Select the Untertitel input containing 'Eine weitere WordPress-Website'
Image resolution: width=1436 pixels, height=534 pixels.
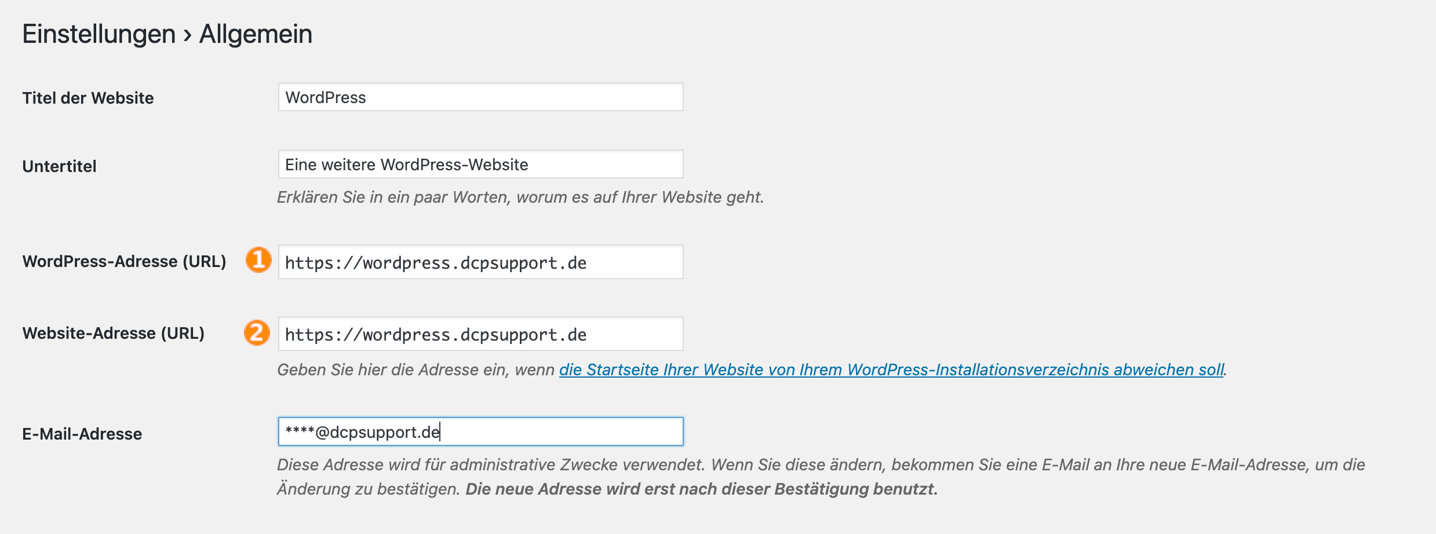[480, 164]
